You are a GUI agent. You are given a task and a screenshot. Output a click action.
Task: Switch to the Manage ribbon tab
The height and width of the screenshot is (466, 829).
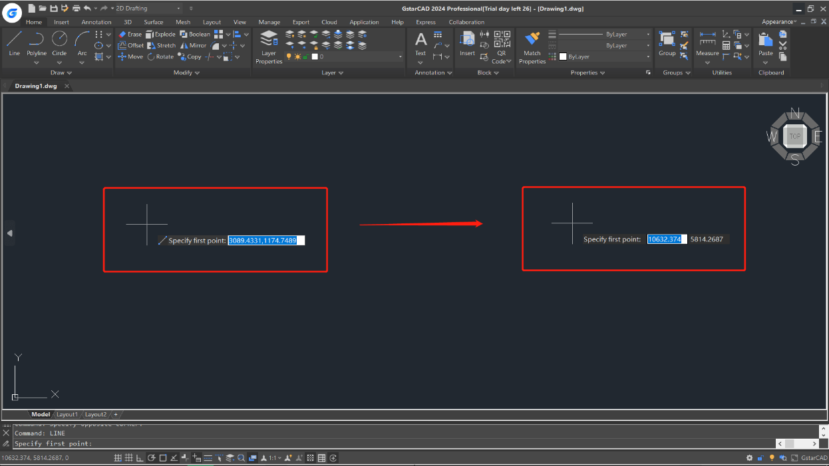point(269,23)
